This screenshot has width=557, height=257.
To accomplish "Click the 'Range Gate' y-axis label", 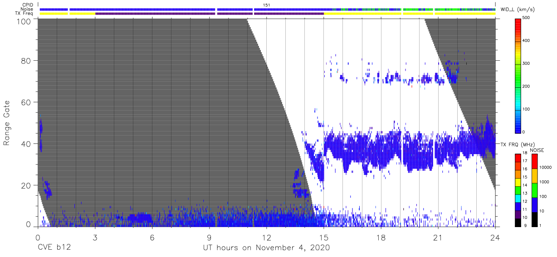I will coord(7,123).
